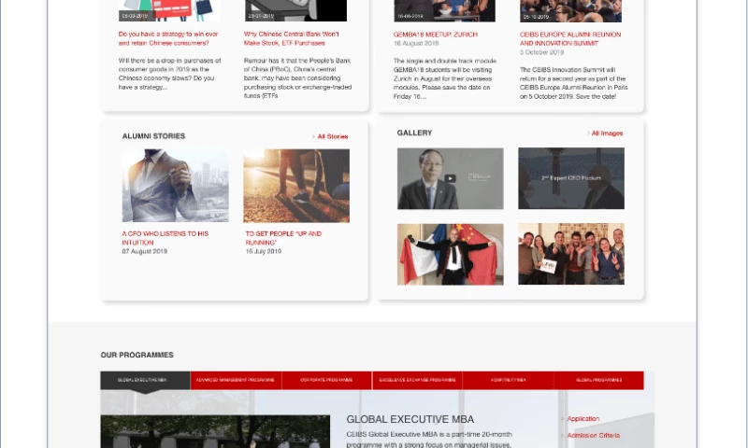Click the All Images link
This screenshot has height=448, width=748.
607,133
